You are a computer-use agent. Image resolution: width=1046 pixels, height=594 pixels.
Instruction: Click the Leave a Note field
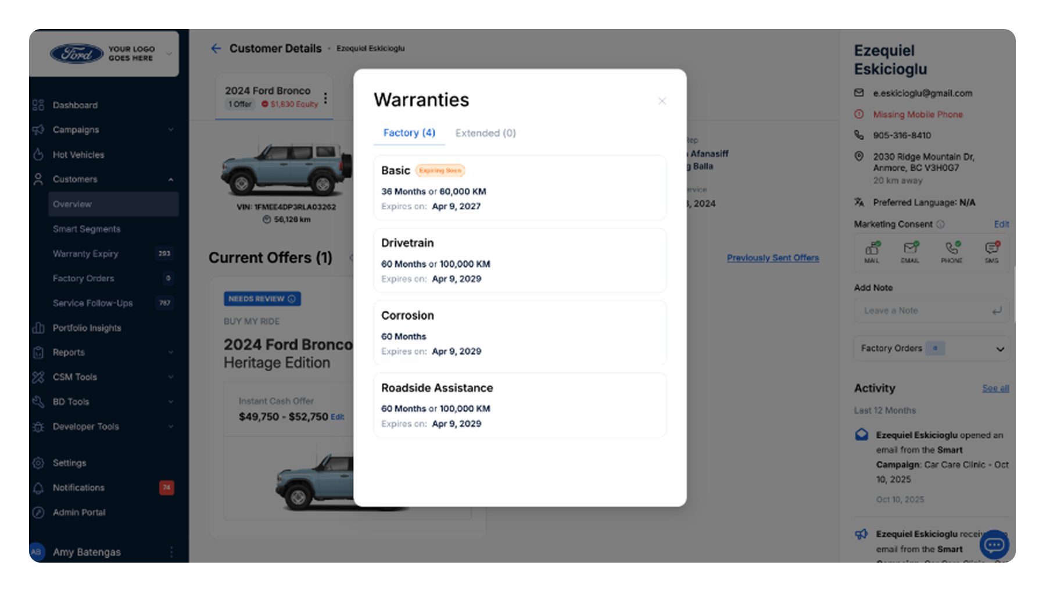(924, 311)
